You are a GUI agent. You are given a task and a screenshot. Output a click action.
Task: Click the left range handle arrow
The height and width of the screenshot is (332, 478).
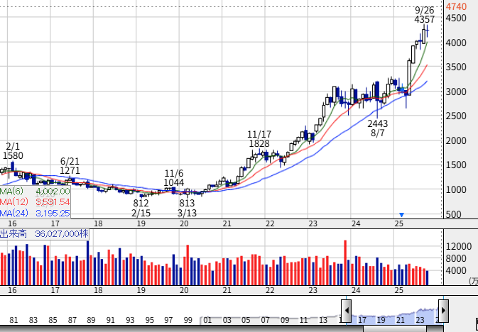(x=346, y=310)
